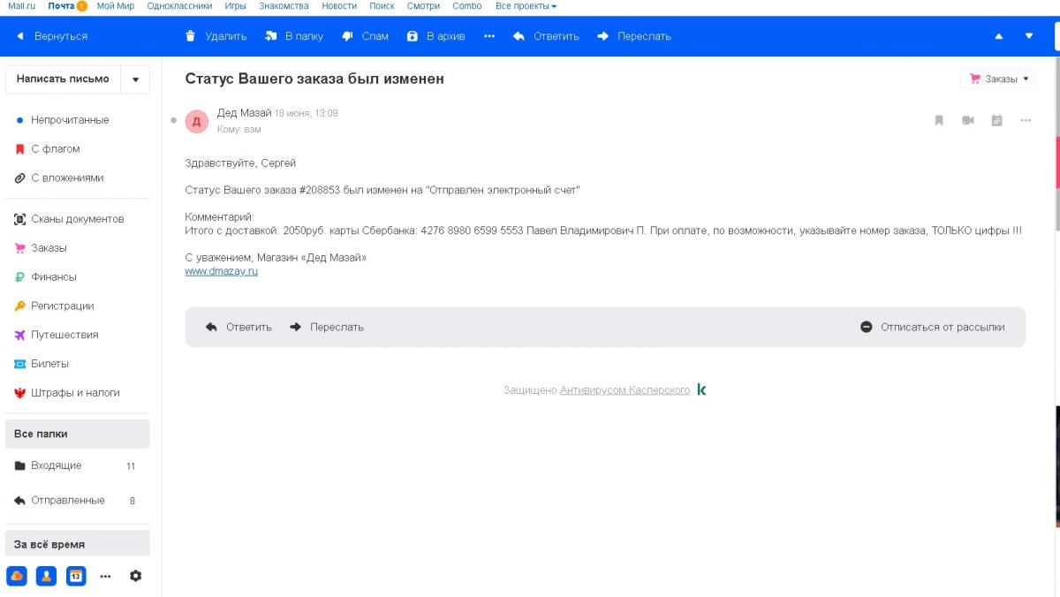Go to next email with down arrow

1028,36
